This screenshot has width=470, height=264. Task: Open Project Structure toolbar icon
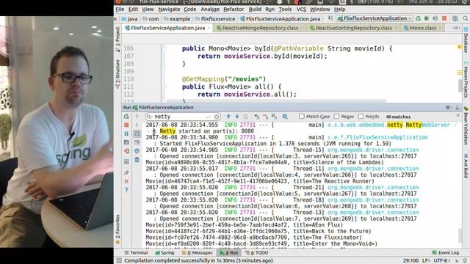[455, 18]
